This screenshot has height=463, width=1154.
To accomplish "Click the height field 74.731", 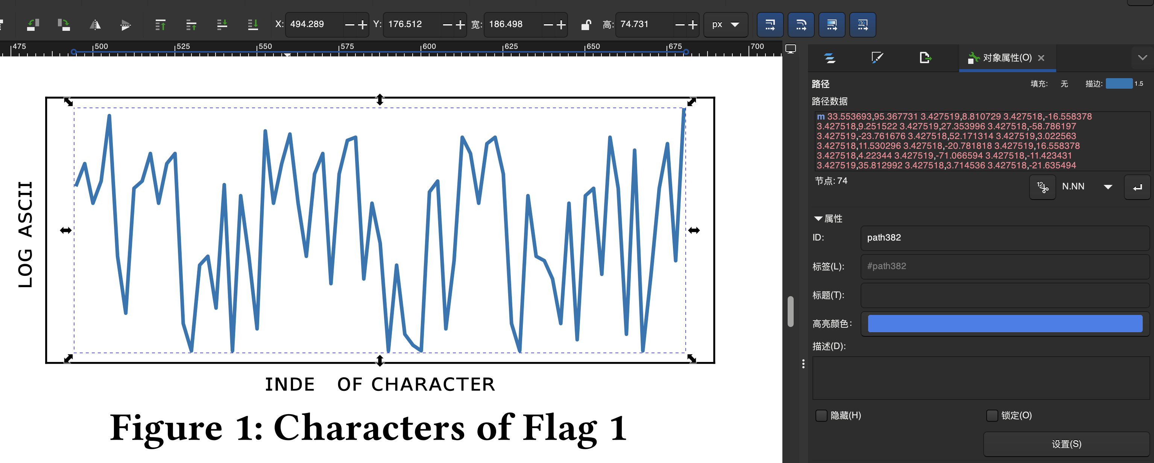I will [645, 24].
